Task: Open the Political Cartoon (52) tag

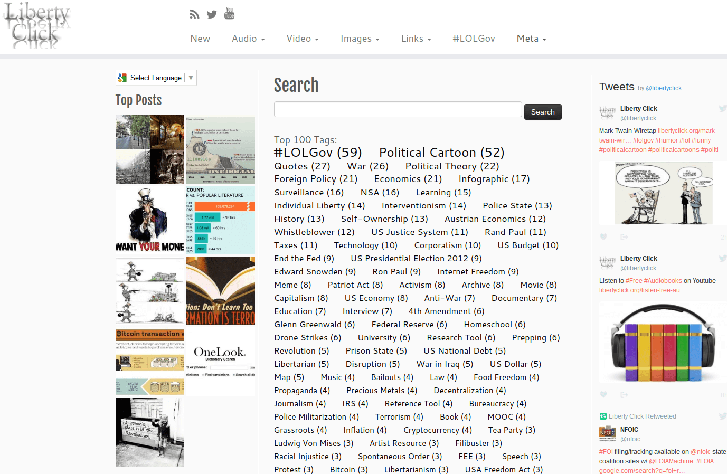Action: [x=441, y=153]
